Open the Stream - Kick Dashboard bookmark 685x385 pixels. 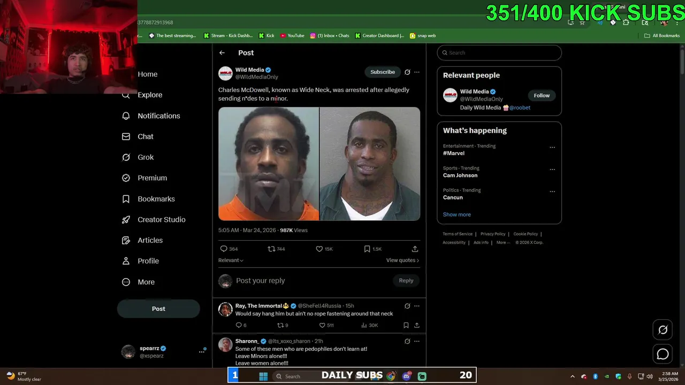click(228, 36)
